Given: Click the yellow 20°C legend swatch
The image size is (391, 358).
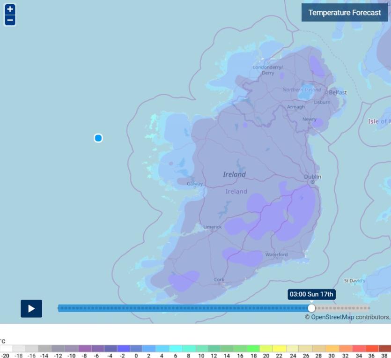Looking at the screenshot, I should [266, 349].
